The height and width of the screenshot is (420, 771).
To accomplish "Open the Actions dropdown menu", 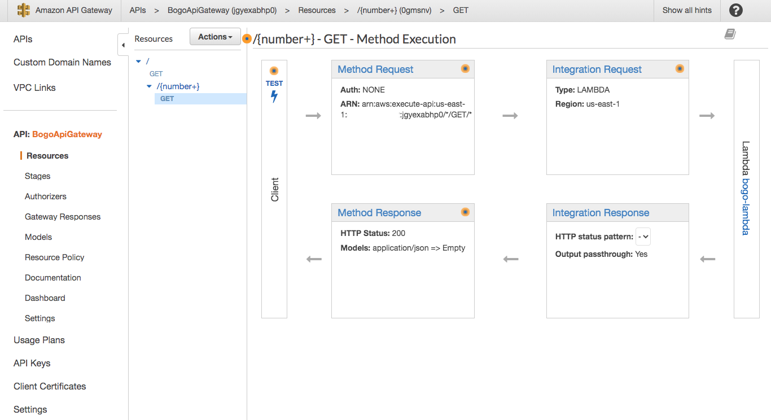I will click(215, 37).
